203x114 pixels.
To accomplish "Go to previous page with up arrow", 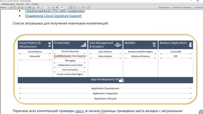I will [x=38, y=8].
